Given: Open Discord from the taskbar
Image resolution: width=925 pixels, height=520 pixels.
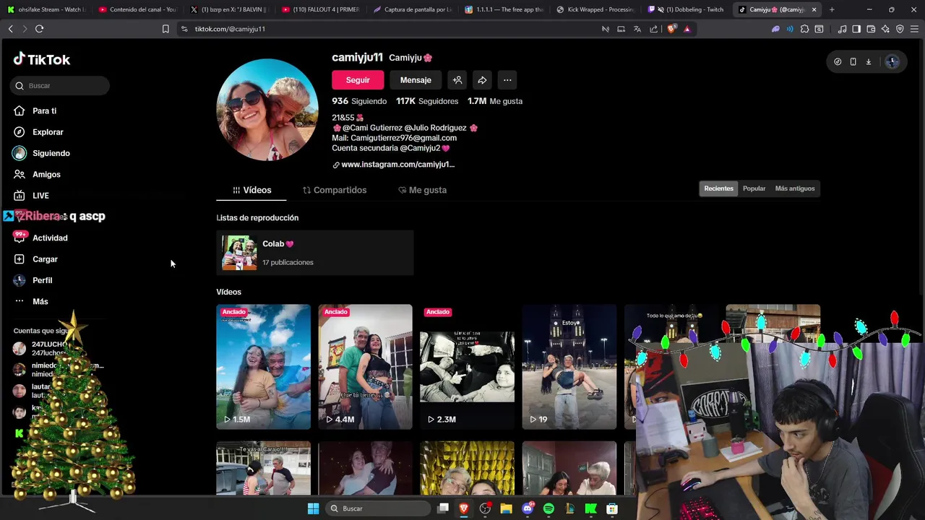Looking at the screenshot, I should [528, 508].
